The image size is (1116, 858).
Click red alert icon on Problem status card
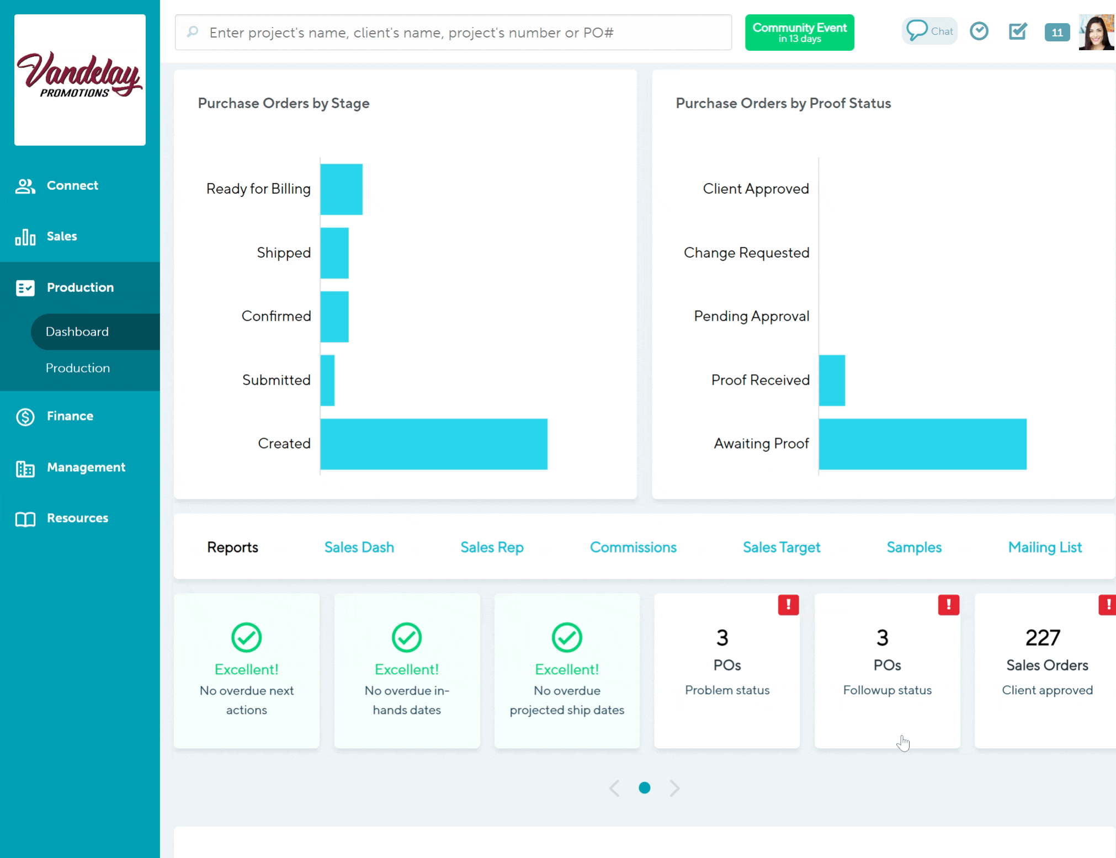click(x=788, y=605)
